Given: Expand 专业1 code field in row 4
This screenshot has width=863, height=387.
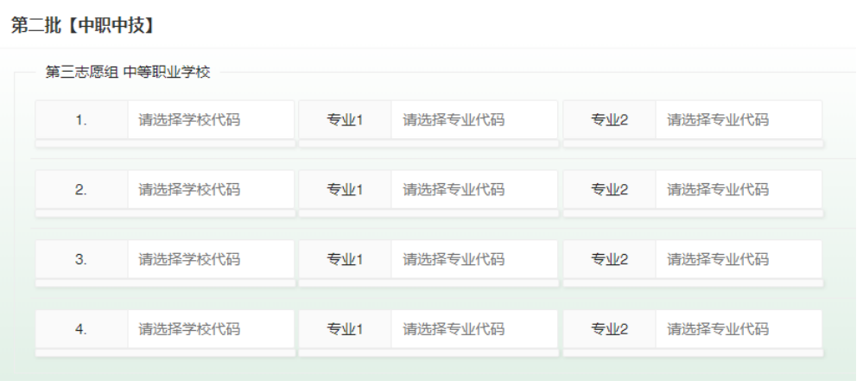Looking at the screenshot, I should 473,329.
